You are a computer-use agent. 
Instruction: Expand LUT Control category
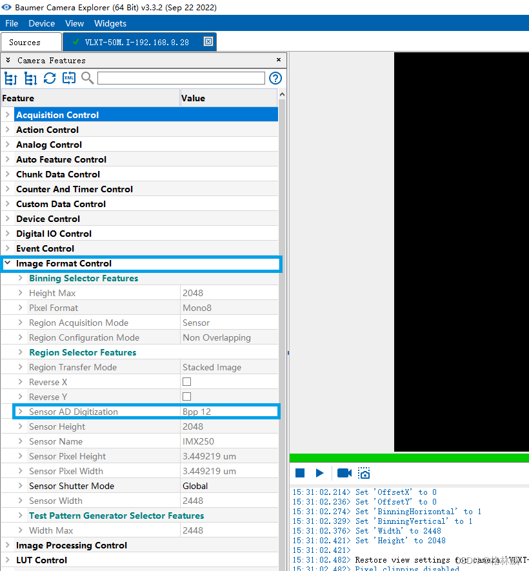coord(7,560)
